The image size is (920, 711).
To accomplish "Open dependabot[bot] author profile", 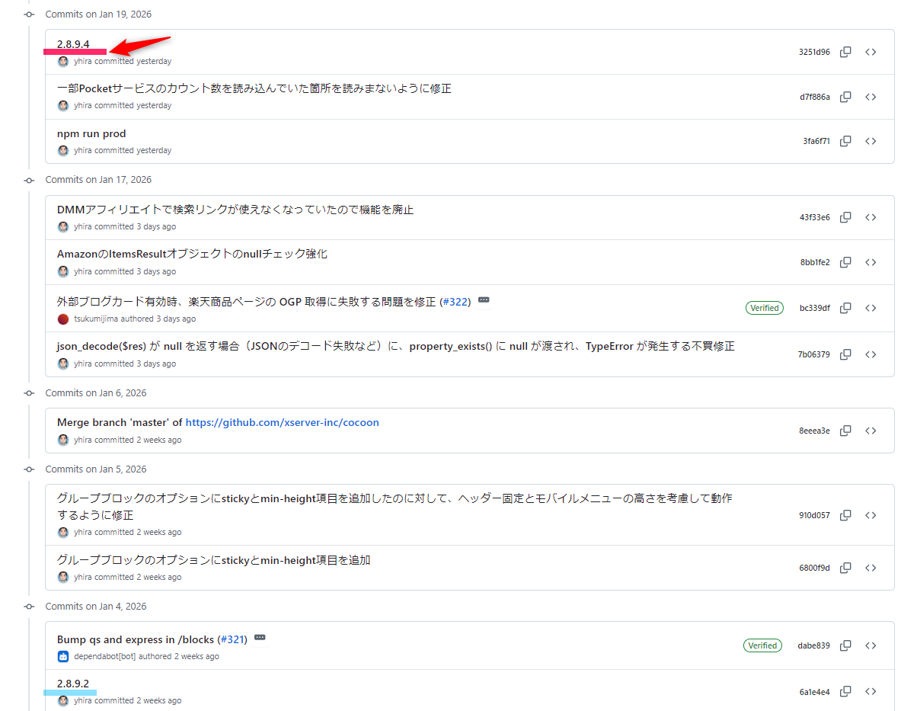I will [104, 656].
